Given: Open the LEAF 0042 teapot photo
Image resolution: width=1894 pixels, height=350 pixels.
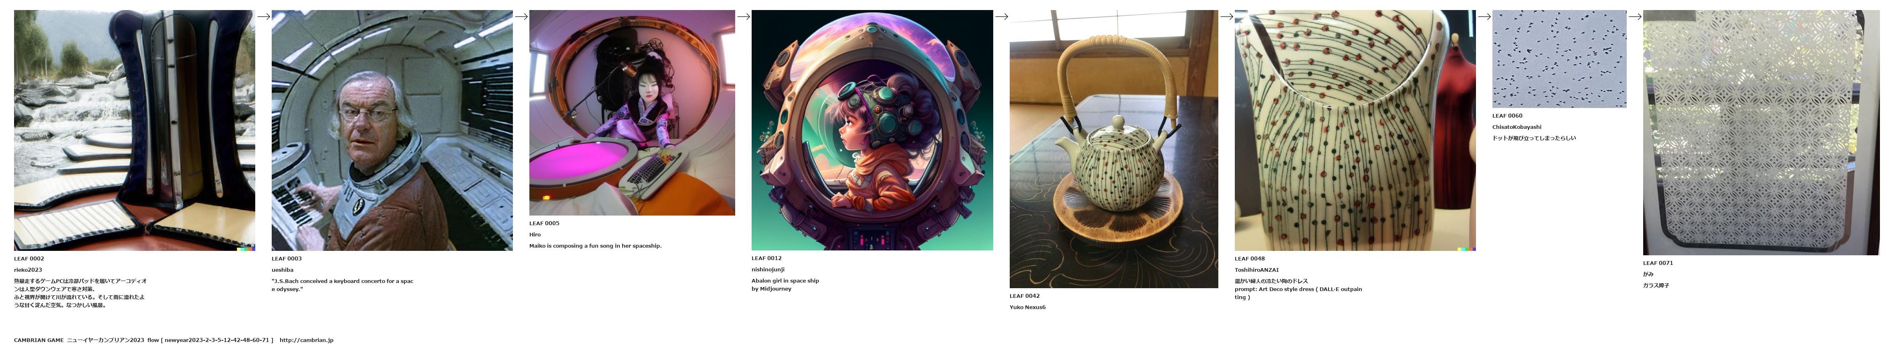Looking at the screenshot, I should [1114, 149].
